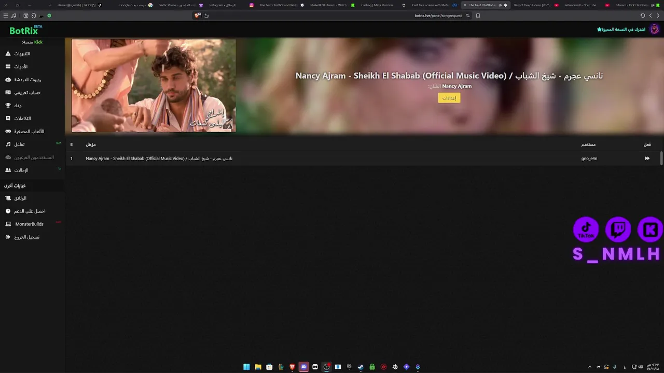664x373 pixels.
Task: Click the مؤهل column header
Action: [x=91, y=145]
